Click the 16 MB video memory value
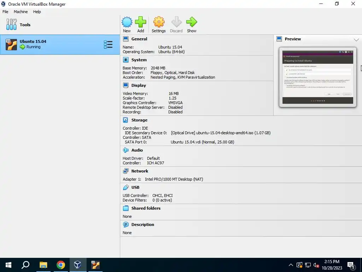This screenshot has width=362, height=272. pyautogui.click(x=174, y=93)
